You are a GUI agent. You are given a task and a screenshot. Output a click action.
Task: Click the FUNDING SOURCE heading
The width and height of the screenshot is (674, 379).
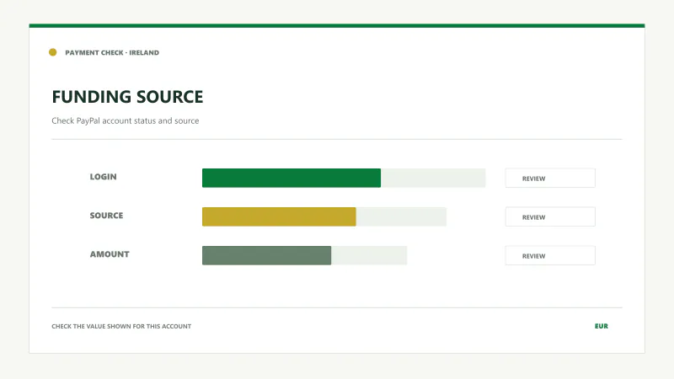(127, 97)
